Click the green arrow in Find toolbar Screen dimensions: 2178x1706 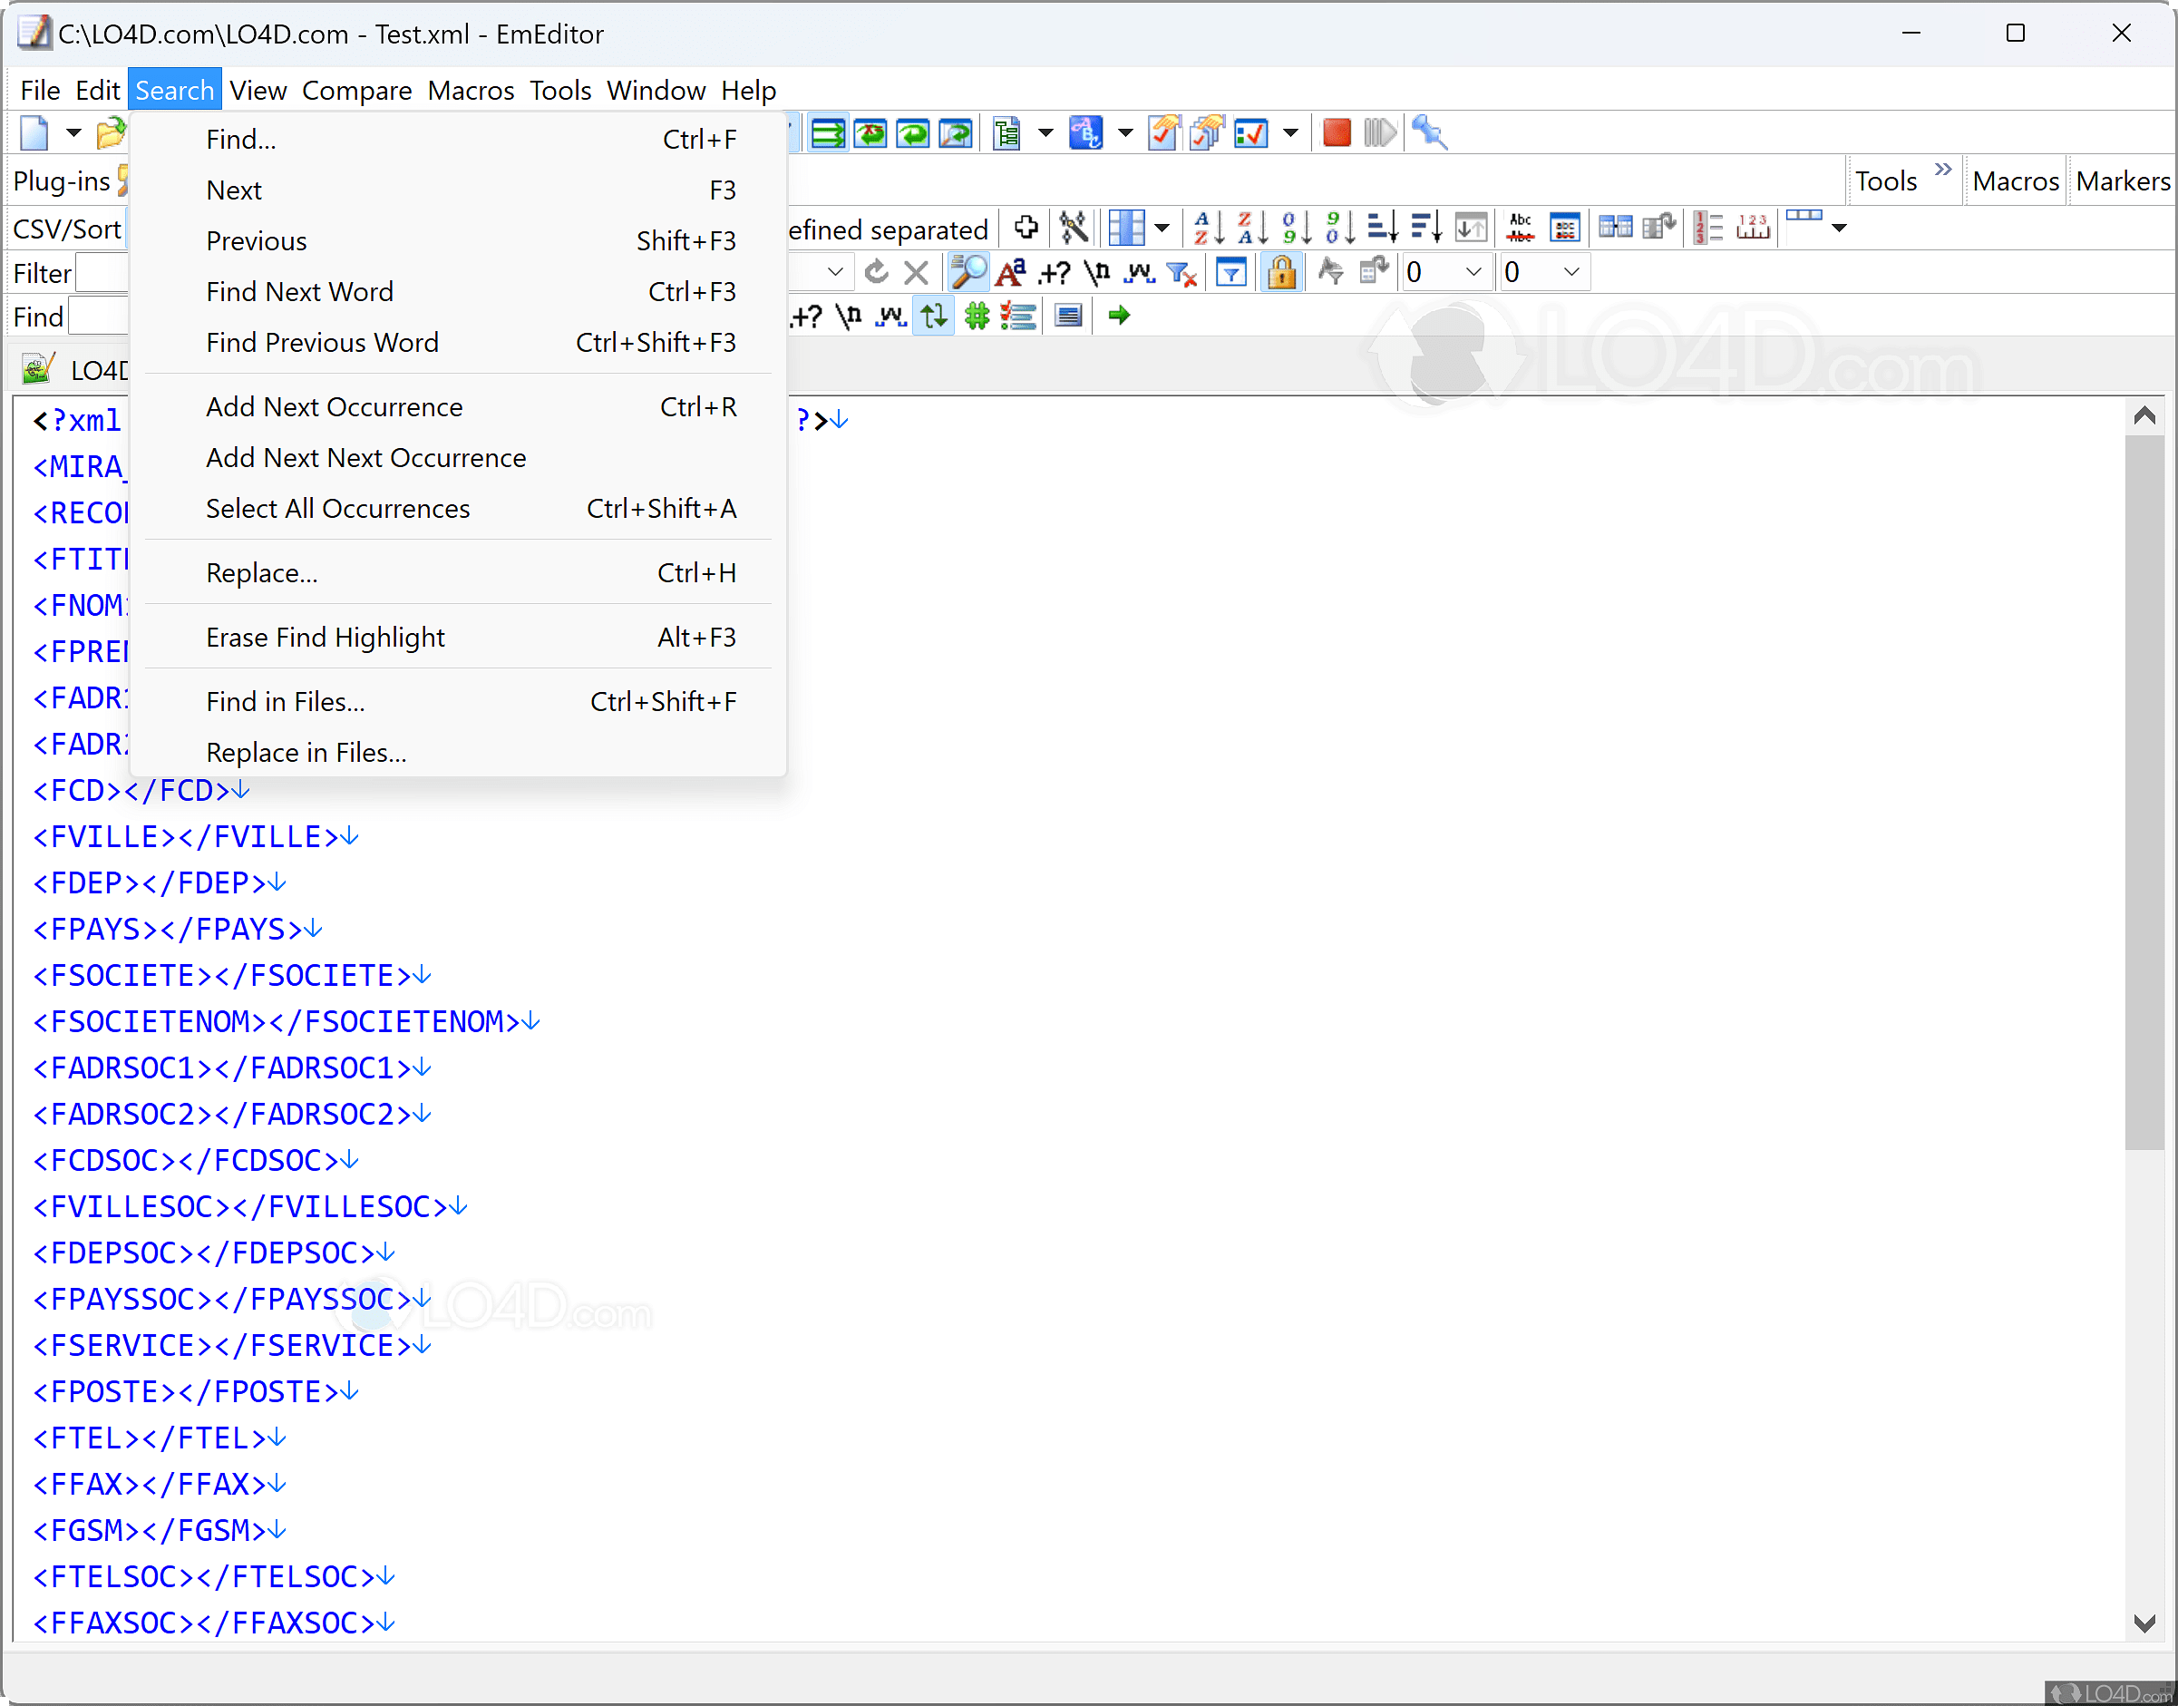coord(1118,317)
